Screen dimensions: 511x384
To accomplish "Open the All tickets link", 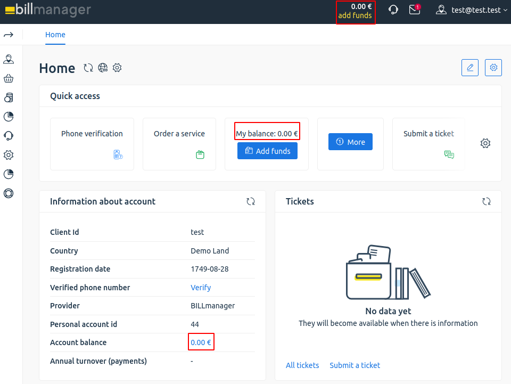I will point(302,365).
